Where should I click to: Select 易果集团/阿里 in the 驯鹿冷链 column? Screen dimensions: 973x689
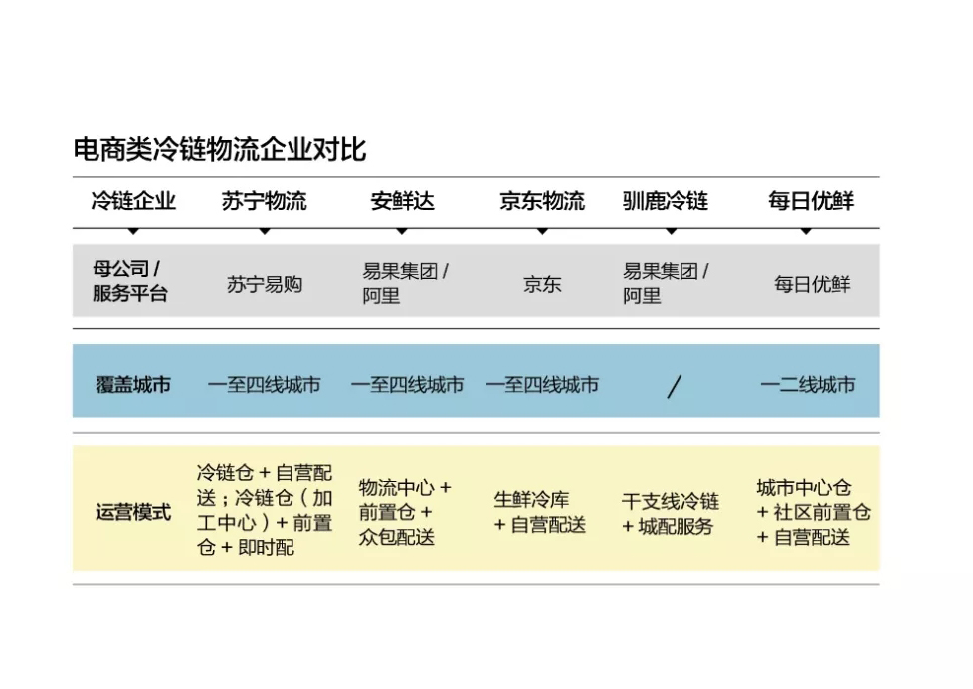[x=666, y=283]
